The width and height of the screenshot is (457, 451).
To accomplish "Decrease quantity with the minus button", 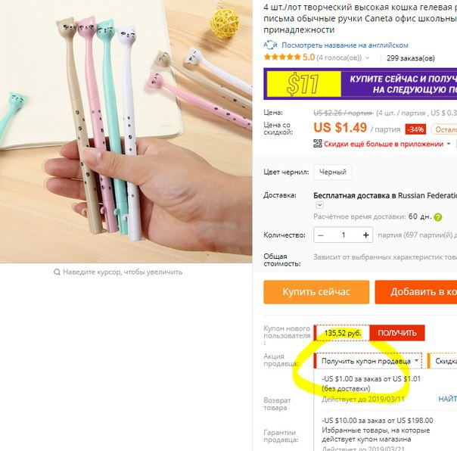I will coord(321,235).
